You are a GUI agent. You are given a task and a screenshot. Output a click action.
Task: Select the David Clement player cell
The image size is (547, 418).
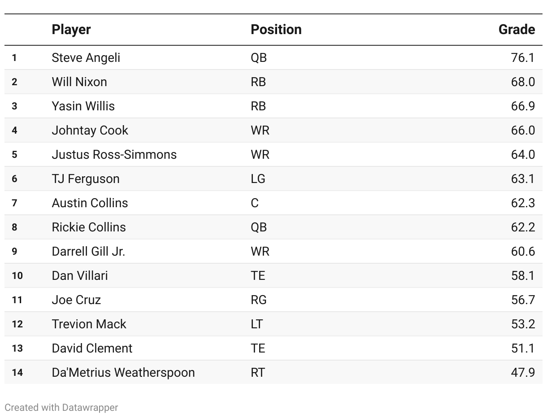(x=92, y=348)
